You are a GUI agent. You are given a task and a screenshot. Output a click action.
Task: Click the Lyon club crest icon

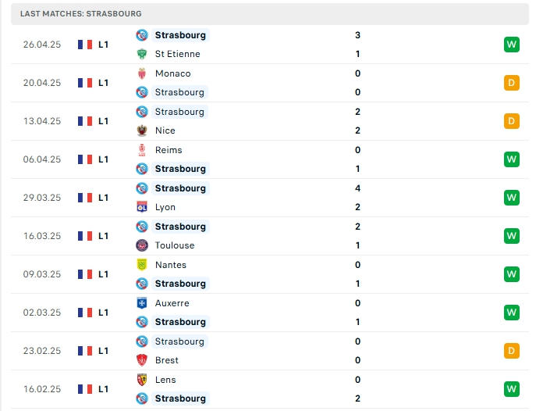[142, 207]
